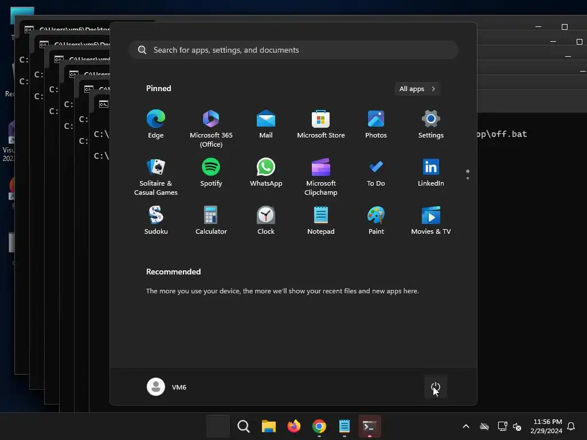Open Google Chrome from the taskbar

[319, 426]
